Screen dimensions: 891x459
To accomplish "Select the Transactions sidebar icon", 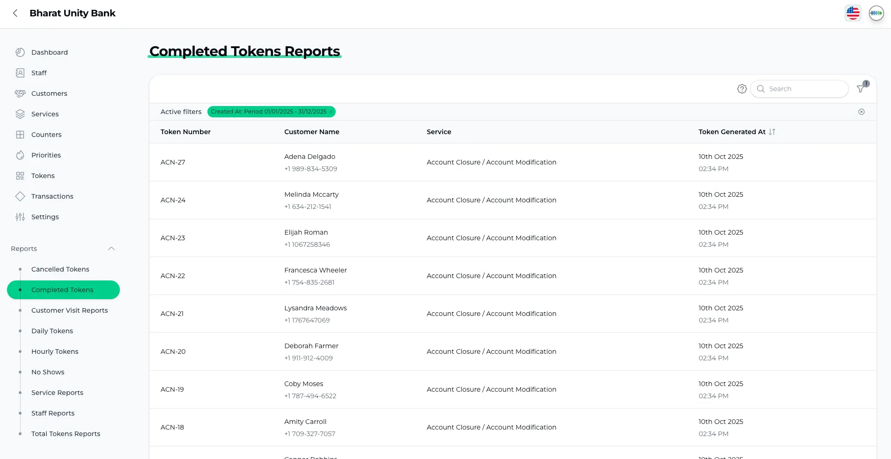I will coord(20,196).
